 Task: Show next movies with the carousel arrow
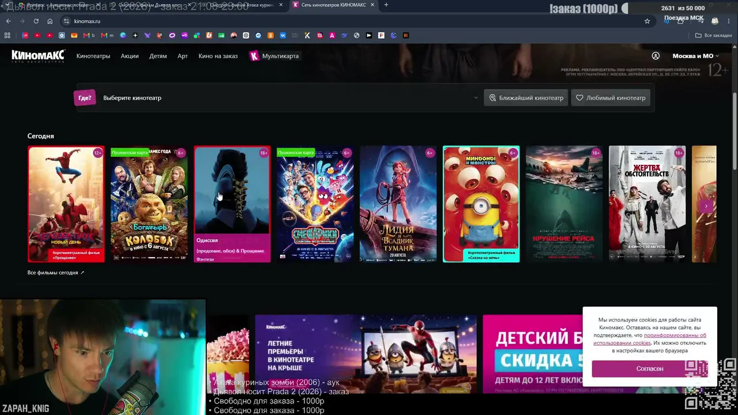706,206
